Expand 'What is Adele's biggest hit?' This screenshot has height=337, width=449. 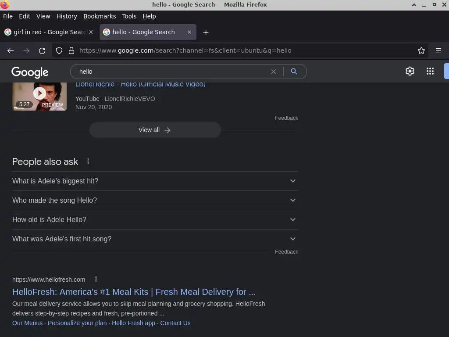click(x=155, y=181)
